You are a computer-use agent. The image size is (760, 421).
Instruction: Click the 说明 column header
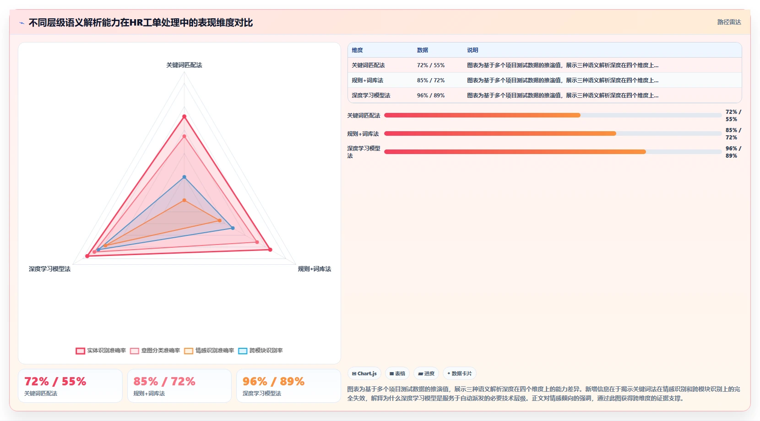coord(472,50)
